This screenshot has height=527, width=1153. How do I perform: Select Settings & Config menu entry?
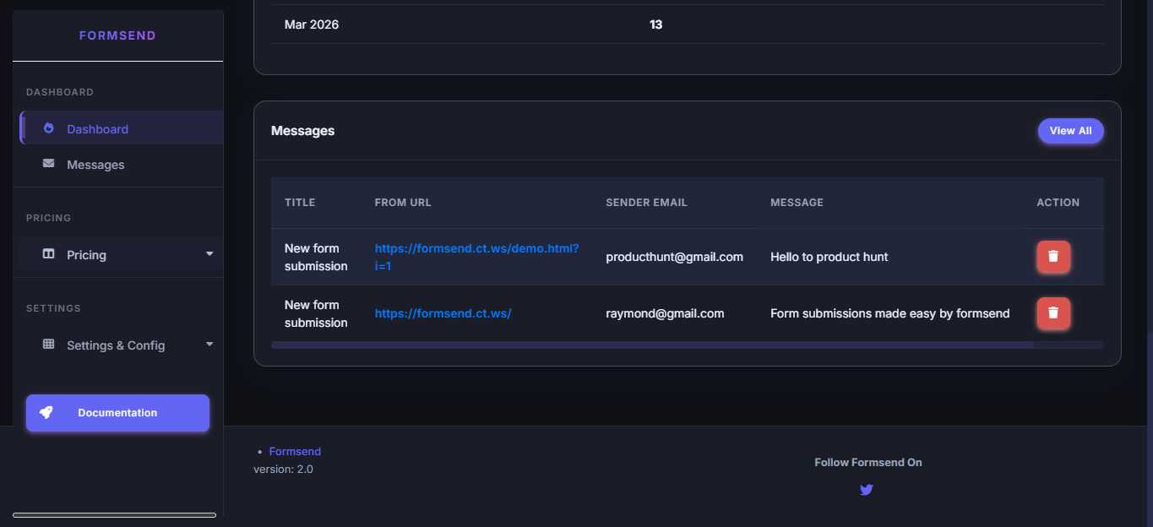point(122,345)
